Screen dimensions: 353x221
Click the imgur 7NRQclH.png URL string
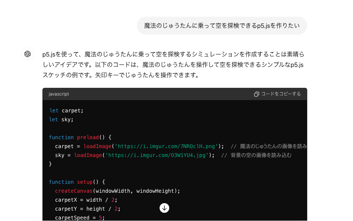point(166,146)
